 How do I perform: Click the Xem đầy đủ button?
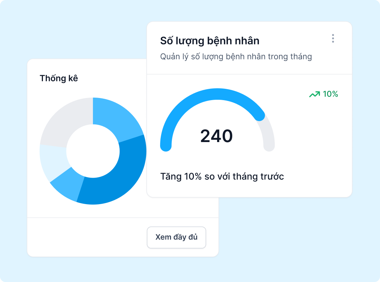pos(176,237)
